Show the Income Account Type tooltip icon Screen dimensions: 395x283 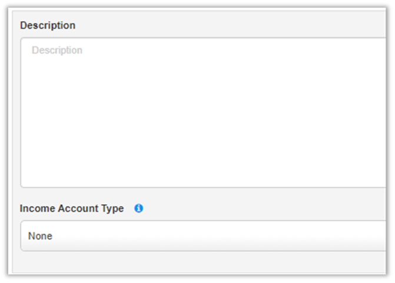click(x=139, y=208)
